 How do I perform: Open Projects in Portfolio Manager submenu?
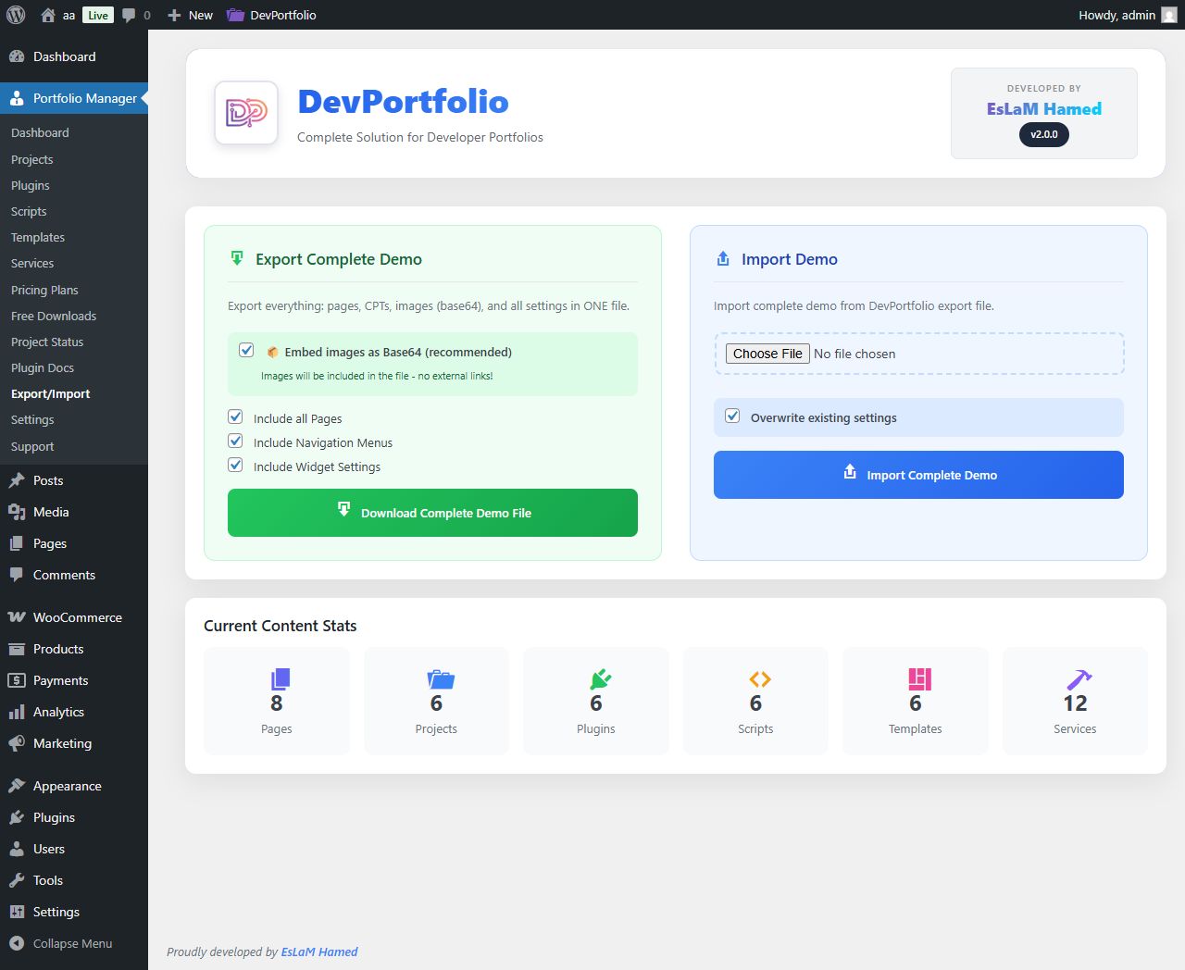click(x=31, y=159)
